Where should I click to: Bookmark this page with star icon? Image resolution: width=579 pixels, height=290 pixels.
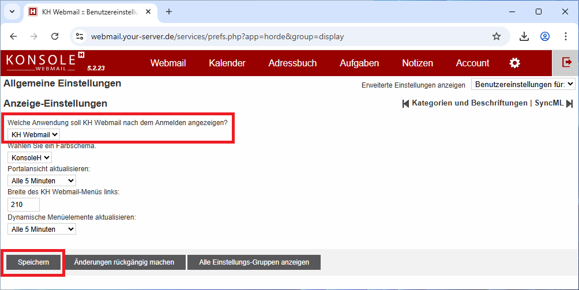pos(496,36)
